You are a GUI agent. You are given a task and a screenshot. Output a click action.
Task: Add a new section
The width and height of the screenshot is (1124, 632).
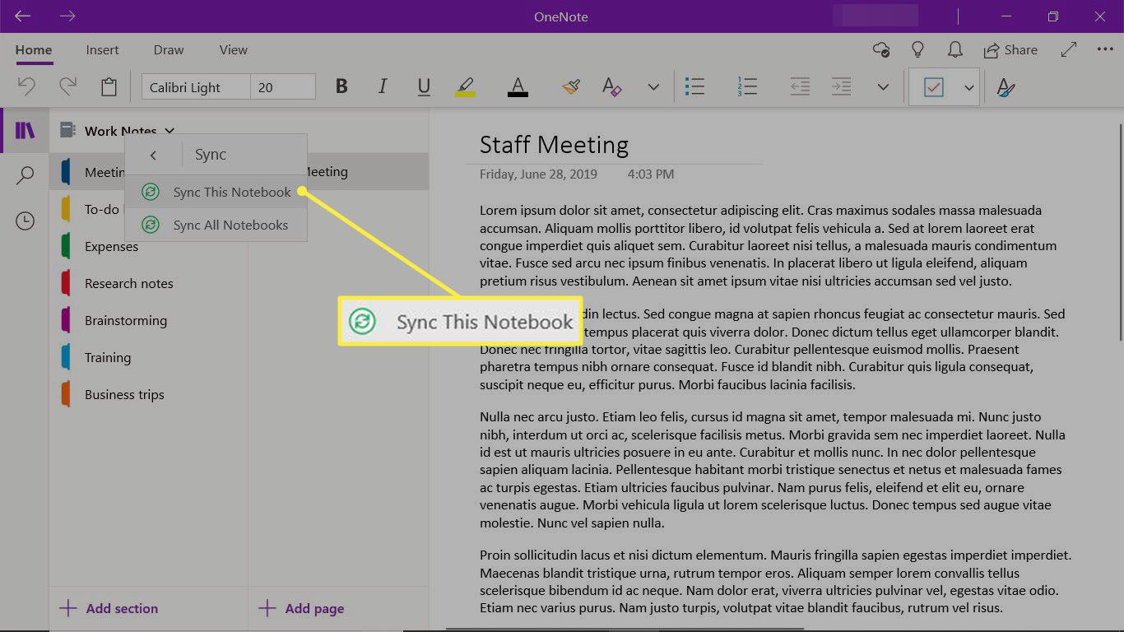(x=109, y=609)
